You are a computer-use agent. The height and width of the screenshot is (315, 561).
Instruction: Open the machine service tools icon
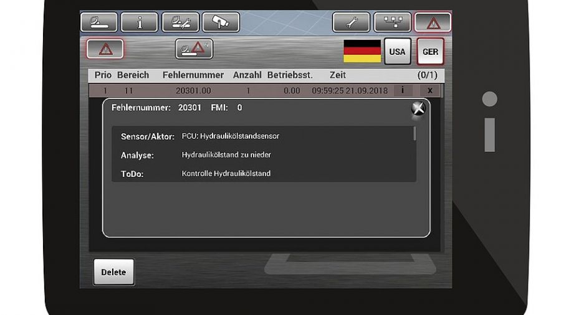coord(181,22)
